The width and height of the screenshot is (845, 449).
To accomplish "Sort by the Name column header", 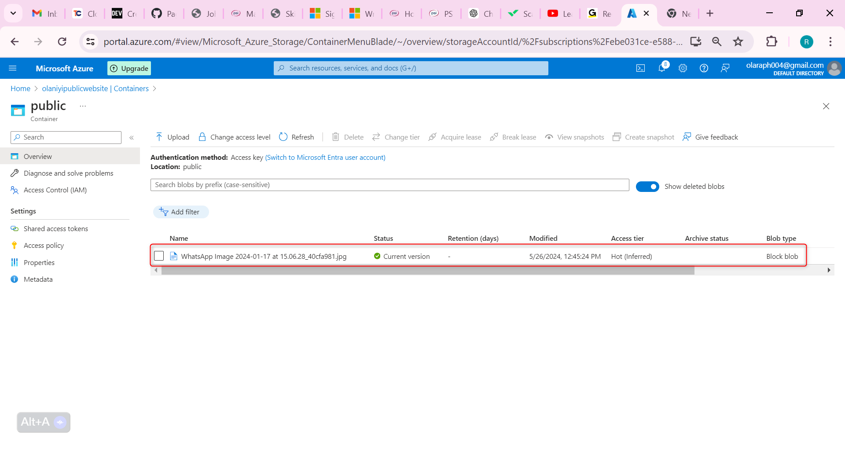I will (x=179, y=238).
